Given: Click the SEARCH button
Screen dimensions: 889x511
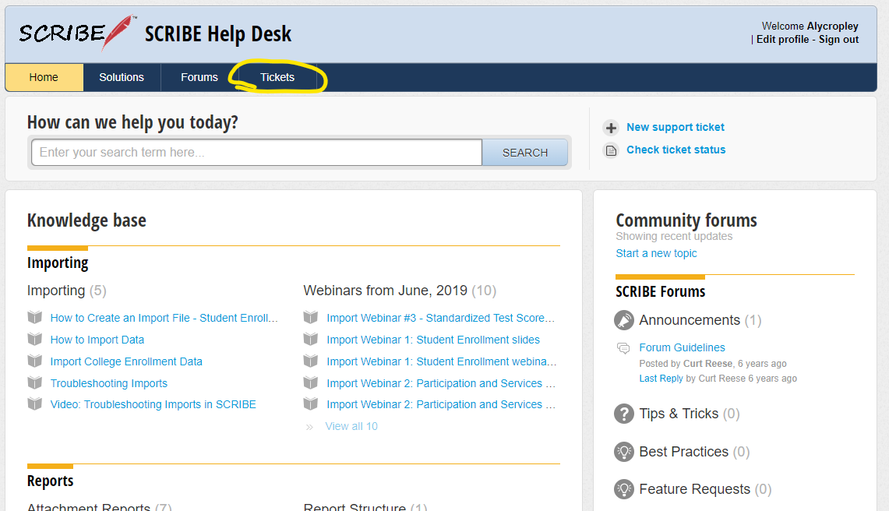Looking at the screenshot, I should pos(525,153).
